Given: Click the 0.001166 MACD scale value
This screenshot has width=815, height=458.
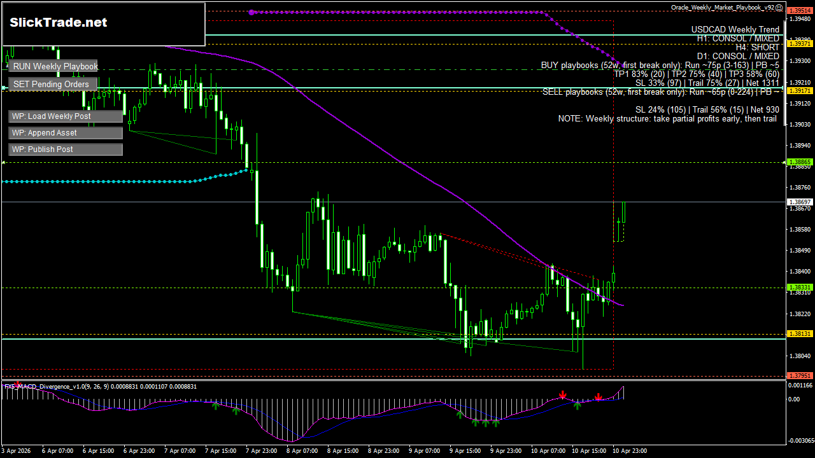Looking at the screenshot, I should click(800, 385).
